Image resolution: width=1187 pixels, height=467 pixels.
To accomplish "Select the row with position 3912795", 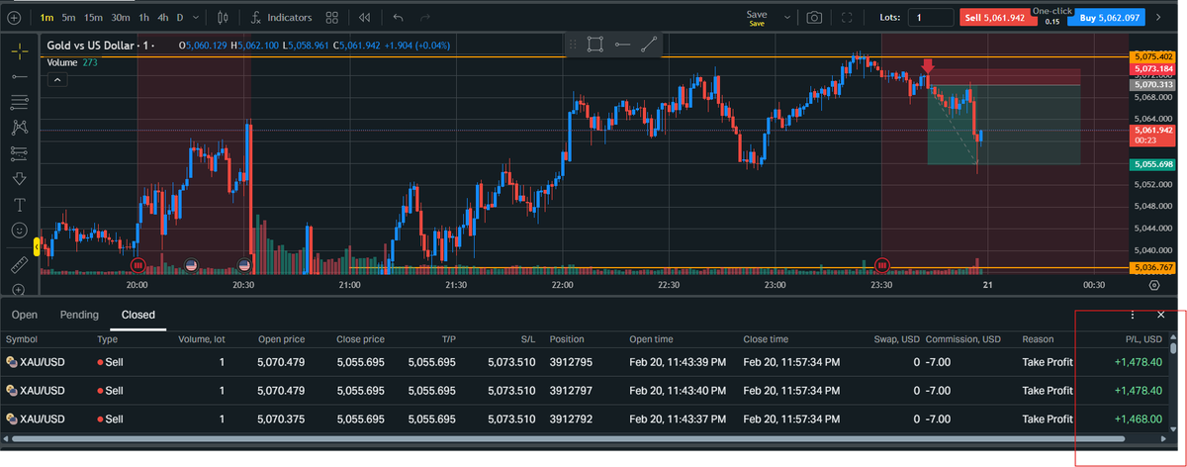I will pyautogui.click(x=584, y=362).
